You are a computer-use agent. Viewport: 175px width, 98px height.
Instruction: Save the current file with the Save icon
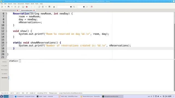pyautogui.click(x=15, y=7)
